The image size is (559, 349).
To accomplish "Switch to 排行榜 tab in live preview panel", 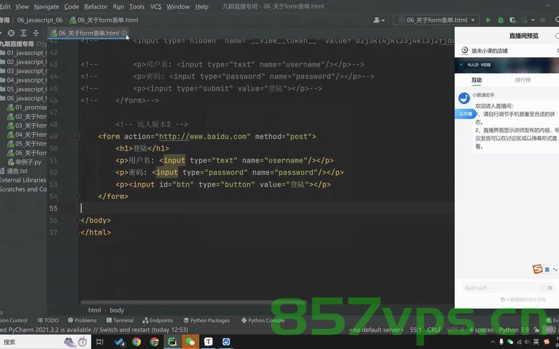I will tap(523, 80).
